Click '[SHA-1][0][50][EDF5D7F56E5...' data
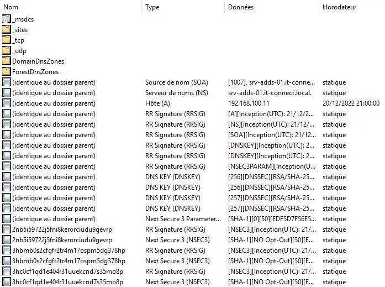Screen dimensions: 385x287 pos(272,219)
